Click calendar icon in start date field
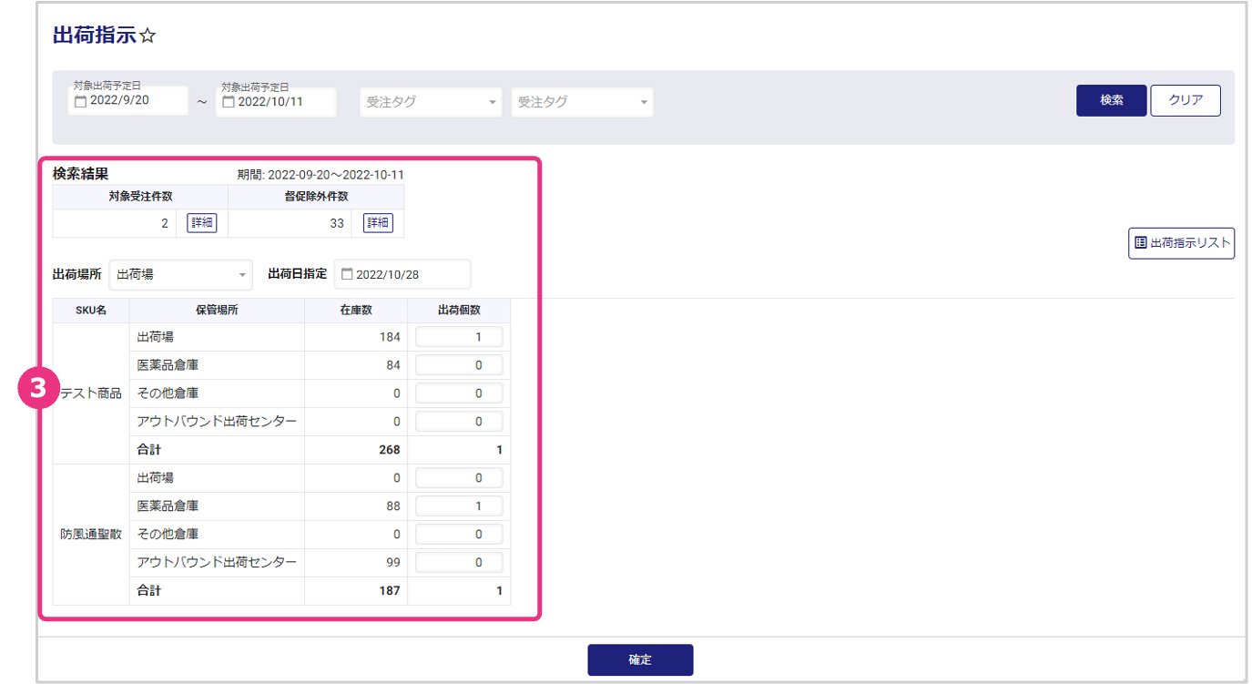This screenshot has width=1252, height=684. [x=80, y=101]
